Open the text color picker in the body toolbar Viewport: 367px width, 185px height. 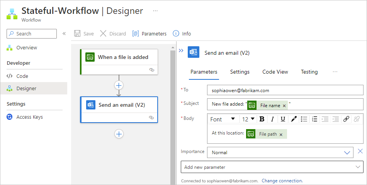pyautogui.click(x=293, y=119)
